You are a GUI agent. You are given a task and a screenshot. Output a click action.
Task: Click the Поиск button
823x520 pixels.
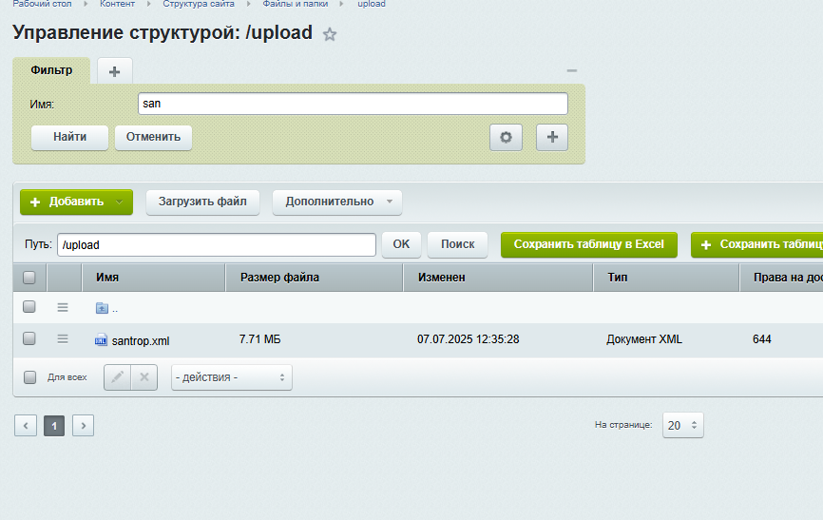[x=458, y=244]
